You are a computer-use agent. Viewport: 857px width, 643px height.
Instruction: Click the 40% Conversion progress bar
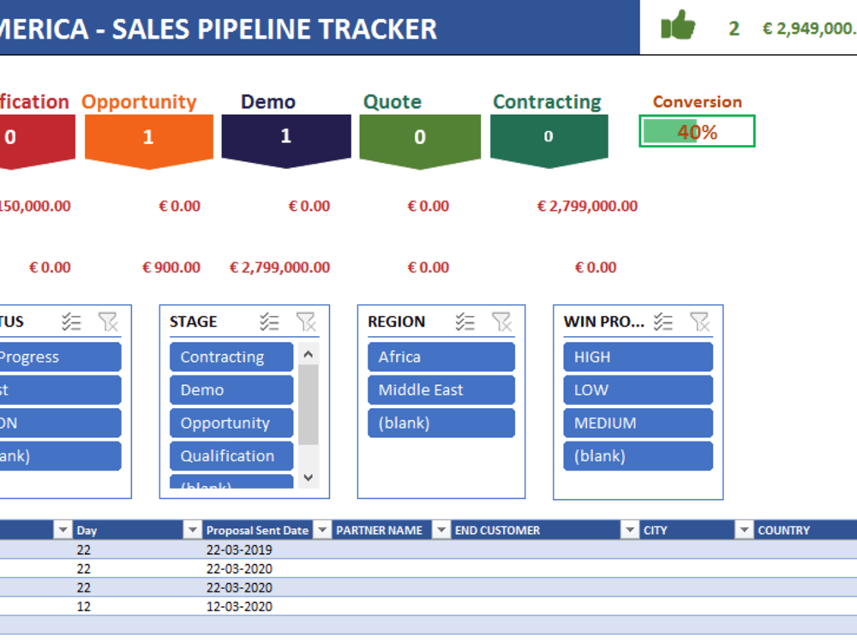[697, 131]
